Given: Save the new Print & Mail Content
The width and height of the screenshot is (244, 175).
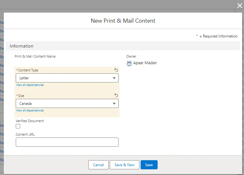Looking at the screenshot, I should [149, 165].
